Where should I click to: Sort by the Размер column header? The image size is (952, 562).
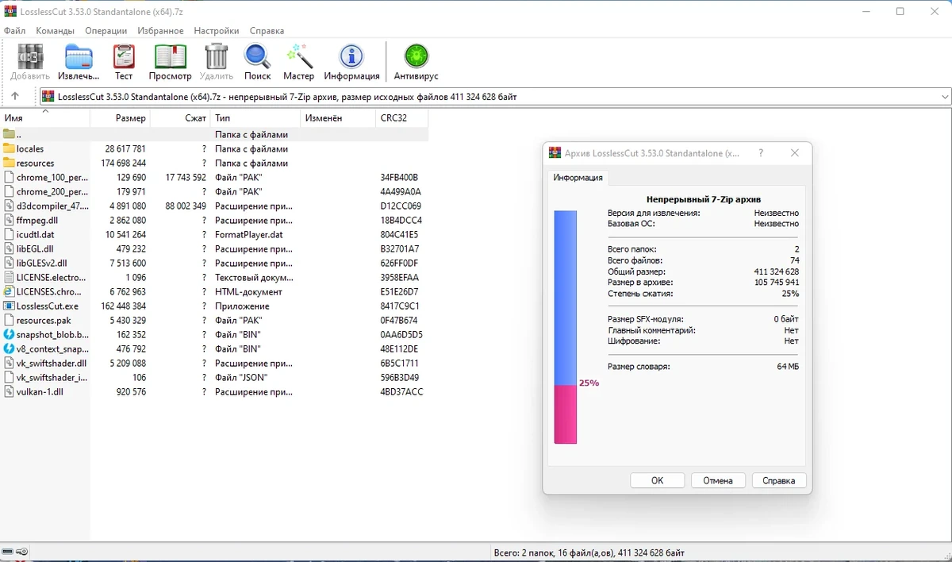pos(121,117)
